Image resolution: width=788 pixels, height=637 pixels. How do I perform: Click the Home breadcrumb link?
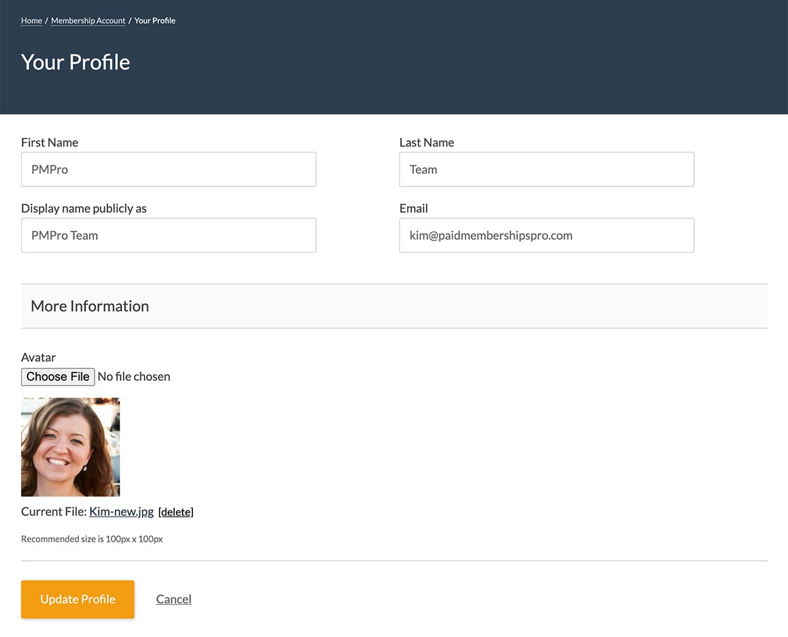(31, 20)
